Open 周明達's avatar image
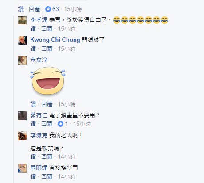 coord(22,168)
